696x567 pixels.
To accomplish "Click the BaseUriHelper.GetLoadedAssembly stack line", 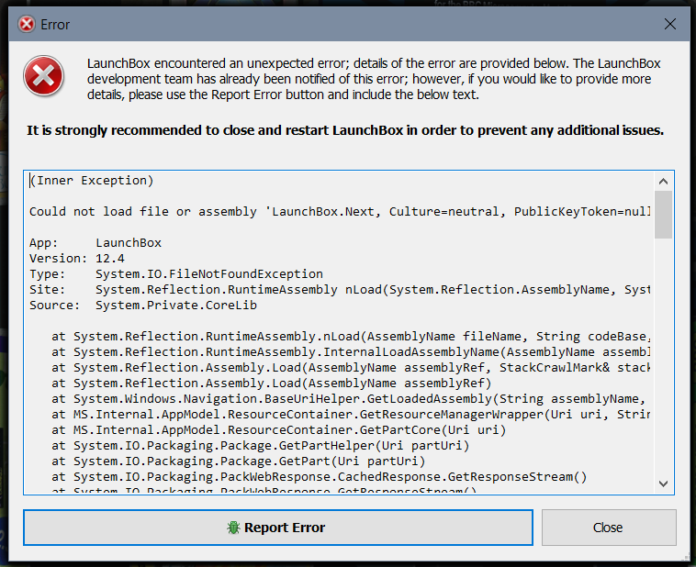I will (348, 398).
